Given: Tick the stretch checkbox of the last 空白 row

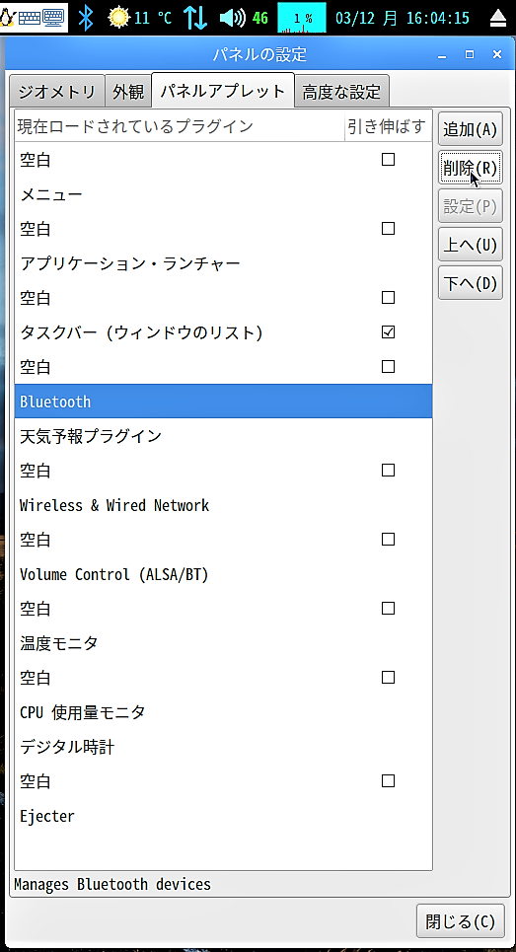Looking at the screenshot, I should click(x=388, y=780).
